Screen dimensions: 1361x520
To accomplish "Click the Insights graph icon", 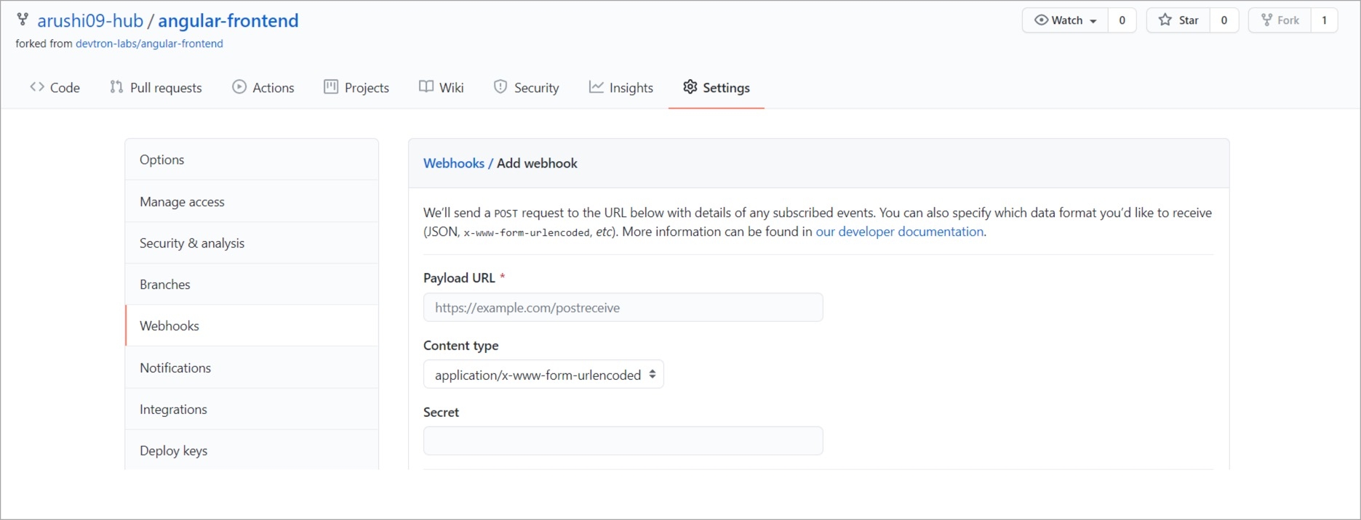I will 596,87.
